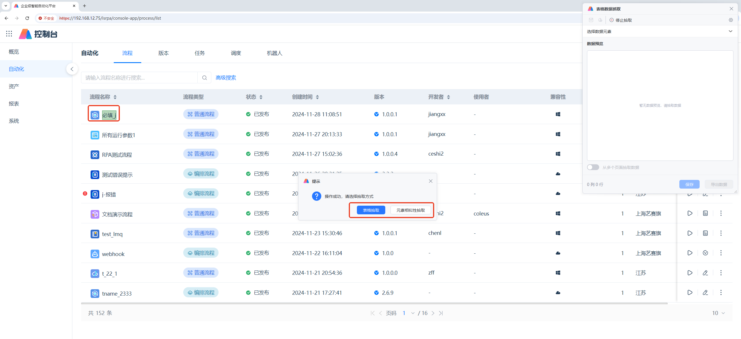The width and height of the screenshot is (741, 339).
Task: Edit the t_22_1 process with pencil icon
Action: 705,273
